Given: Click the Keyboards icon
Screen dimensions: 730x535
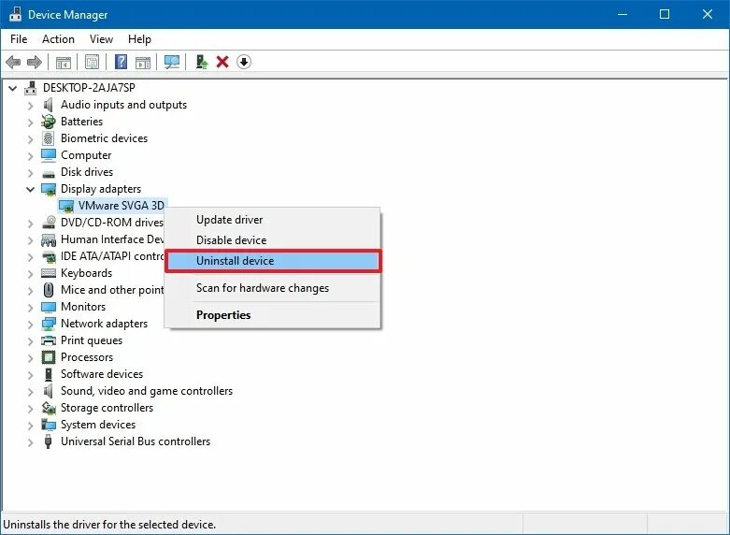Looking at the screenshot, I should click(x=49, y=273).
